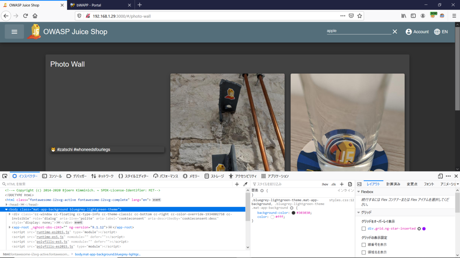Toggle the Firefox sidebar icon

tap(413, 16)
